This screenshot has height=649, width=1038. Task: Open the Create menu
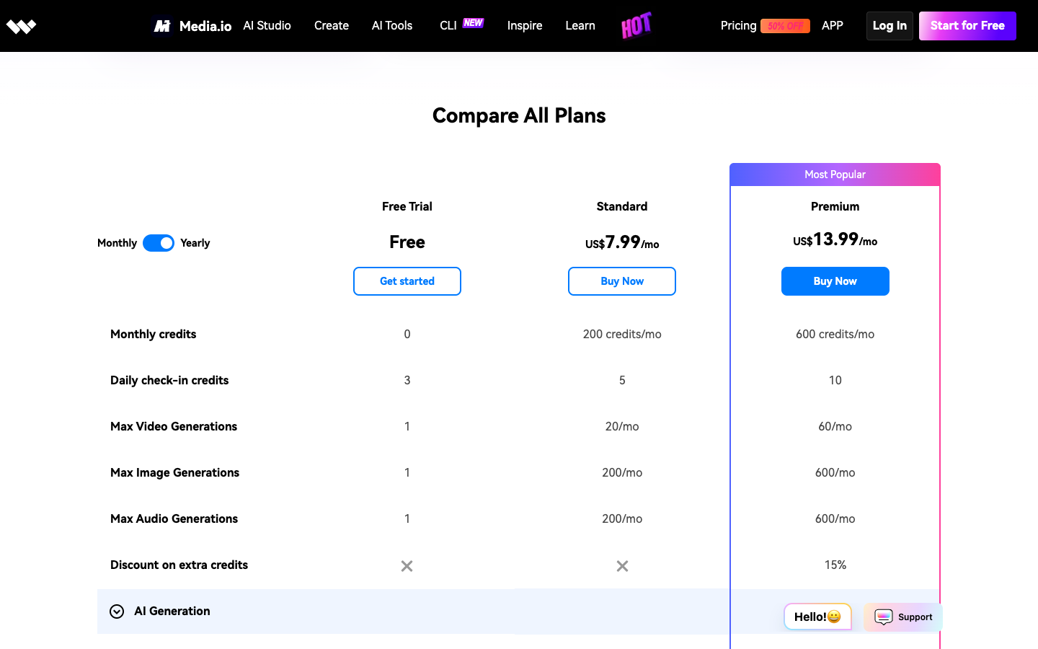(x=332, y=25)
